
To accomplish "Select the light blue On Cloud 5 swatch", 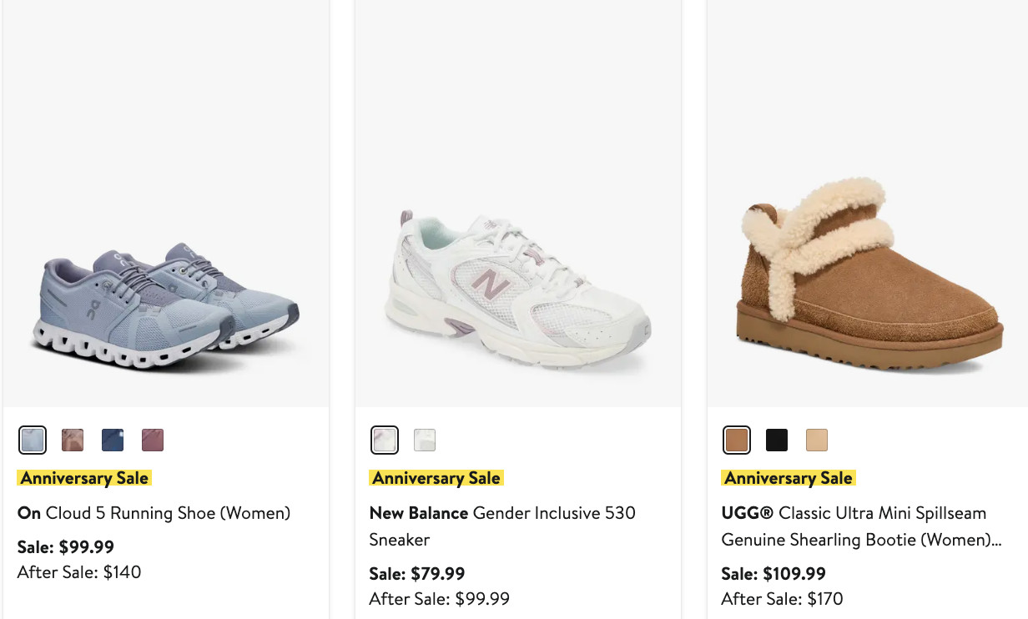I will [33, 440].
